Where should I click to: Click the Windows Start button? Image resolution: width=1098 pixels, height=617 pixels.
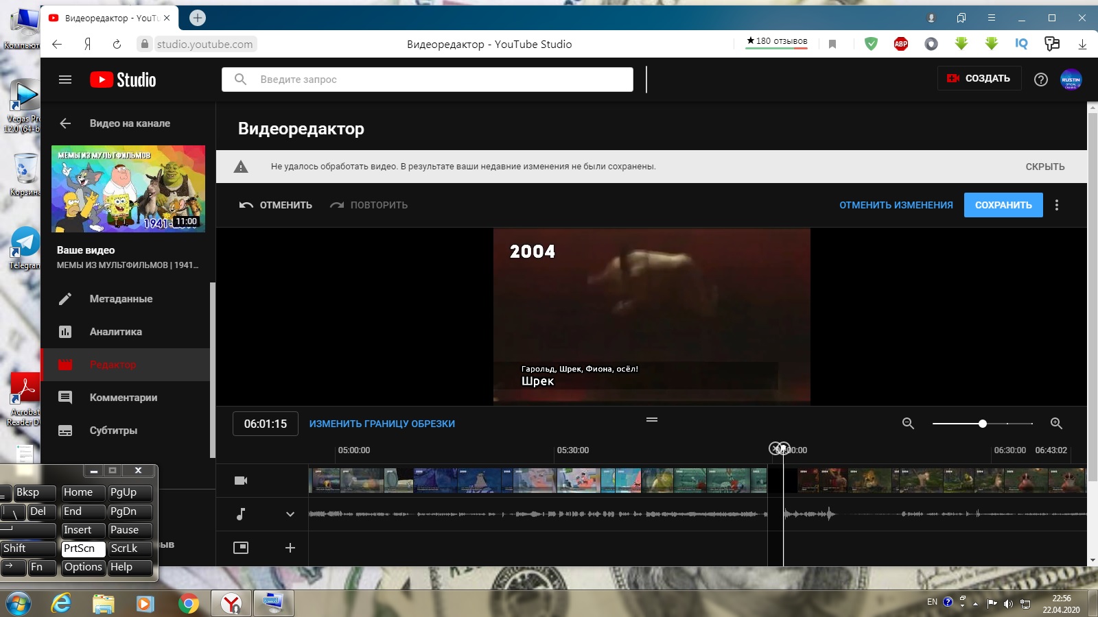click(19, 604)
